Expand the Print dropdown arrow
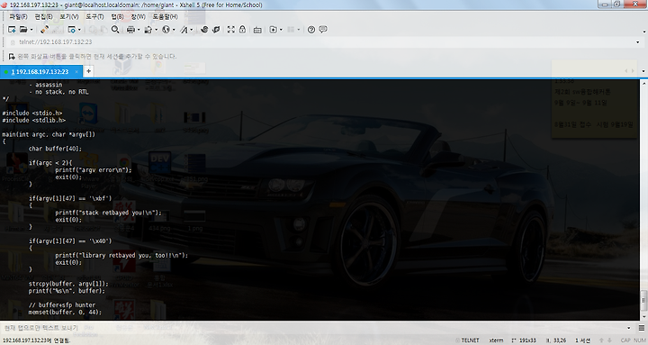This screenshot has height=345, width=648. point(139,30)
